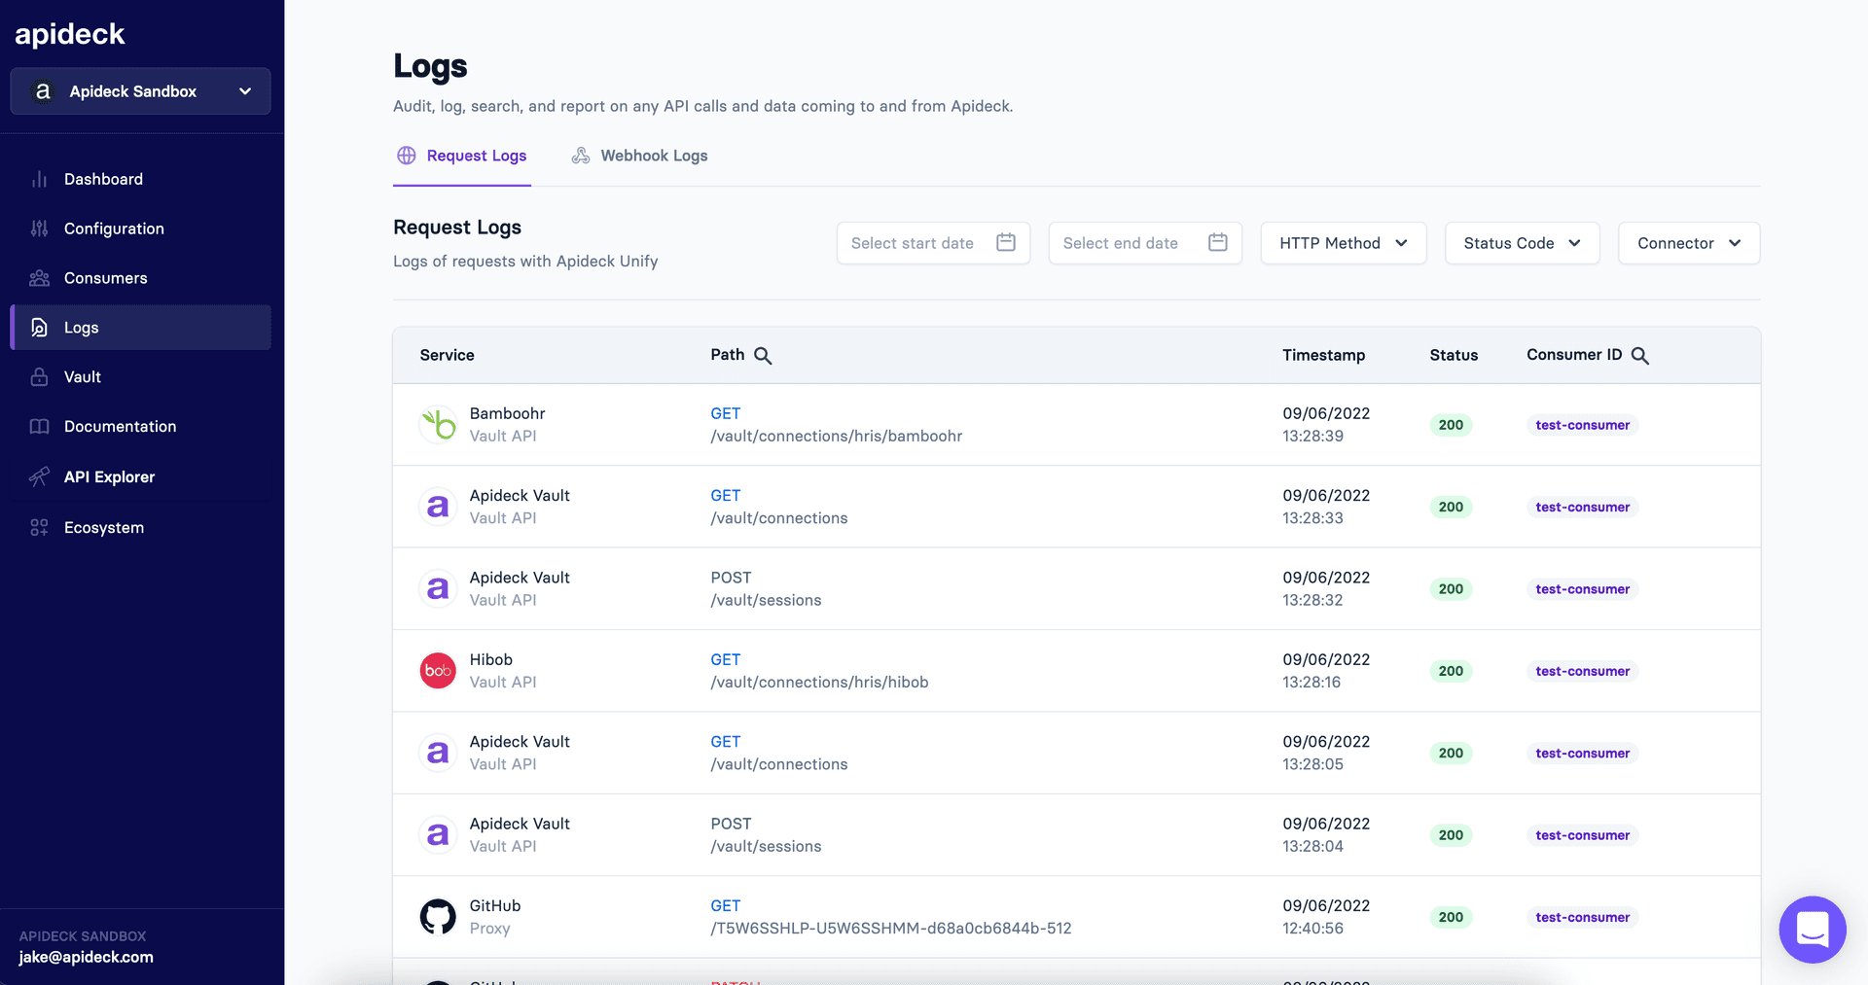
Task: Click the Documentation book icon
Action: [39, 426]
